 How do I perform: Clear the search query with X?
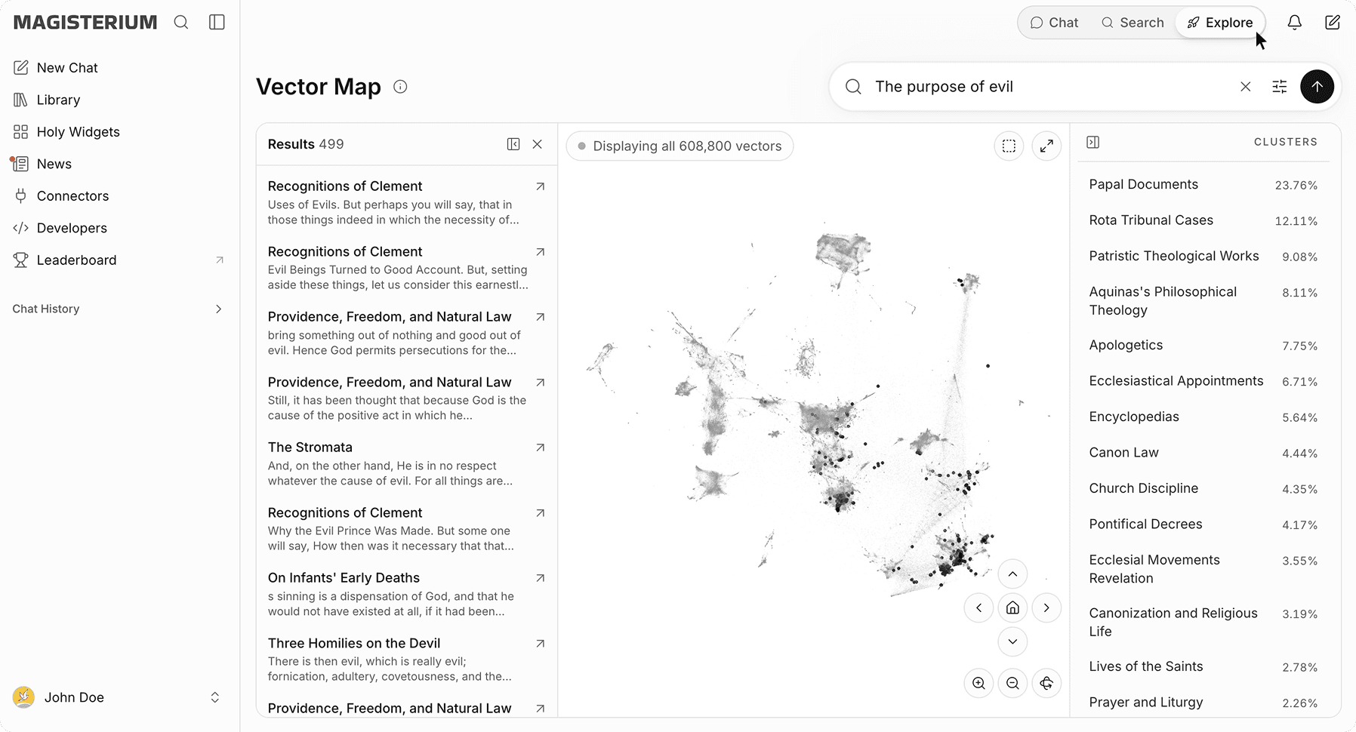pos(1246,87)
